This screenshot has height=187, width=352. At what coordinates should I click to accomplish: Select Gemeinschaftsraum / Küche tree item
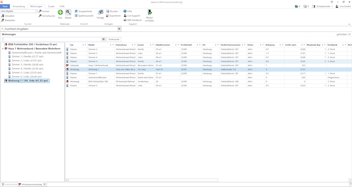tap(36, 52)
